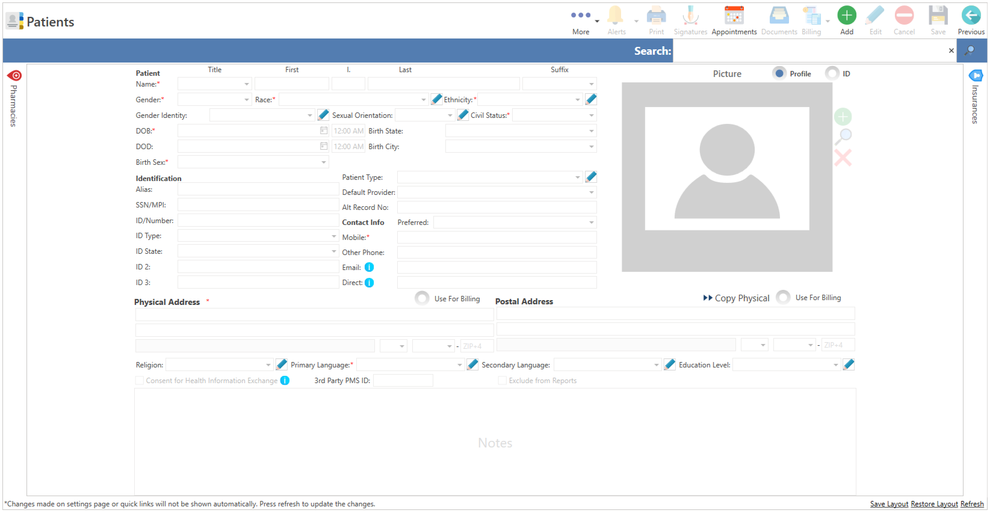Click the pencil icon beside Race
Image resolution: width=990 pixels, height=513 pixels.
click(436, 100)
